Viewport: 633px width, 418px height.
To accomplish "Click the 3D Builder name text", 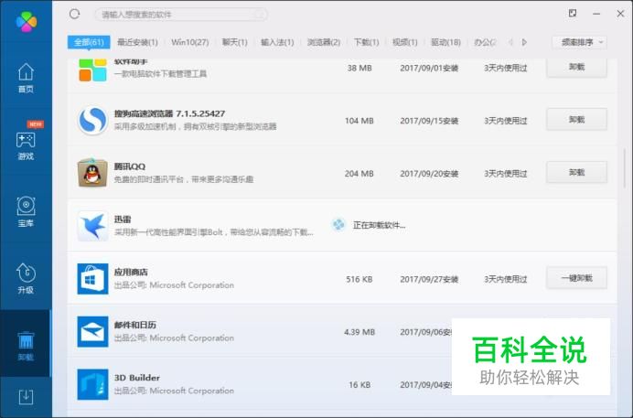I will (x=137, y=378).
